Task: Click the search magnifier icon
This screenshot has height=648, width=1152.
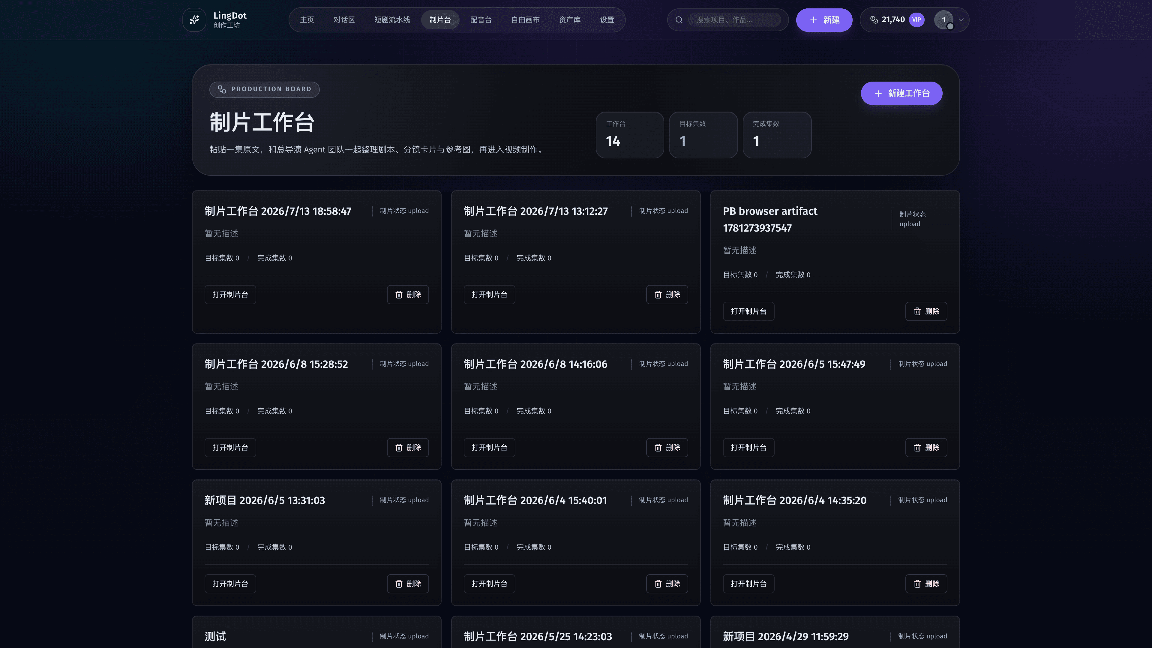Action: coord(679,20)
